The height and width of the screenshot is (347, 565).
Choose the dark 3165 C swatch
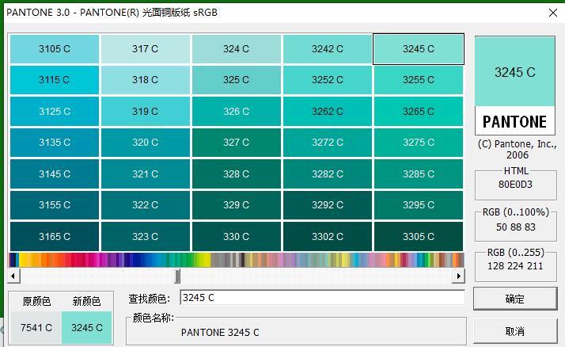pyautogui.click(x=55, y=237)
